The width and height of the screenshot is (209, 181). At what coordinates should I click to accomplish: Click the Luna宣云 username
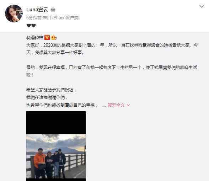pos(37,10)
